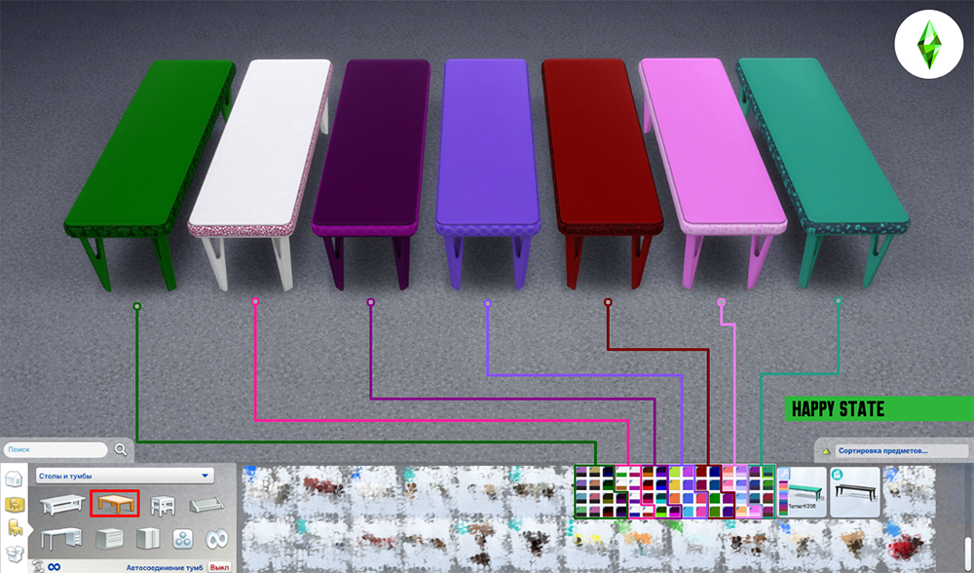Click the teal pack badge on black bench
Screen dimensions: 974x573
pyautogui.click(x=840, y=475)
